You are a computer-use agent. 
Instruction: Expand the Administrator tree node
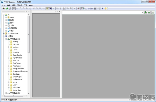point(4,34)
